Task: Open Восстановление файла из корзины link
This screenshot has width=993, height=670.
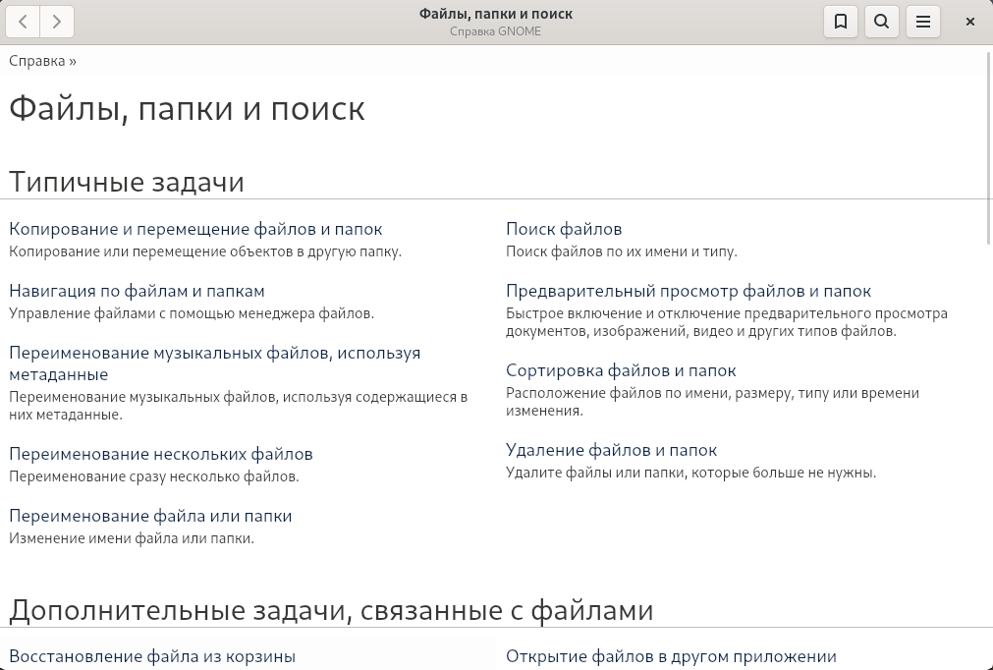Action: click(152, 656)
